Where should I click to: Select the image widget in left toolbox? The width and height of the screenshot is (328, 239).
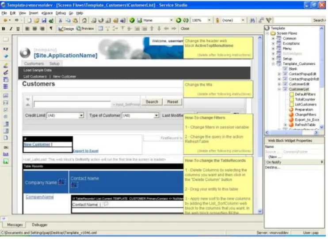6,161
